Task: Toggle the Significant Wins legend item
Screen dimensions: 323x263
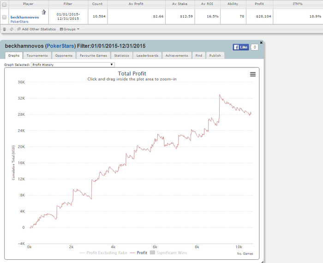Action: pyautogui.click(x=168, y=253)
